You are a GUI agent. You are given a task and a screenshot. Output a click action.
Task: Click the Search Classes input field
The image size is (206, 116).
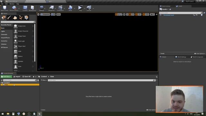pyautogui.click(x=18, y=22)
